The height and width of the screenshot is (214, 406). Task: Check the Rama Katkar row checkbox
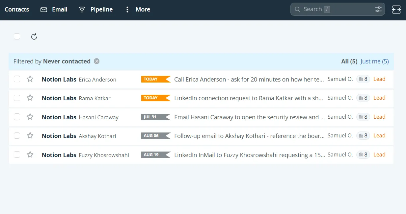(17, 98)
